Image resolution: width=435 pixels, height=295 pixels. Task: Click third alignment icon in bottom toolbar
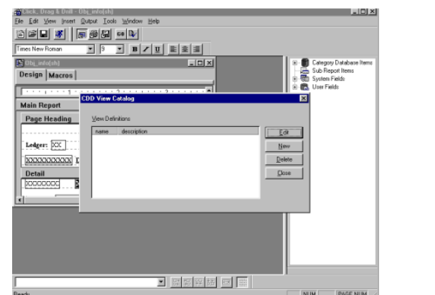coord(199,282)
